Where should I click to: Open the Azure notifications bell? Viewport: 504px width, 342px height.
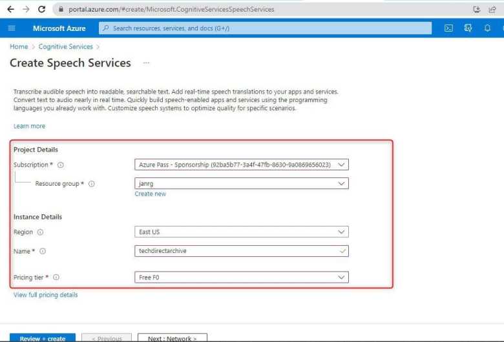pyautogui.click(x=487, y=28)
